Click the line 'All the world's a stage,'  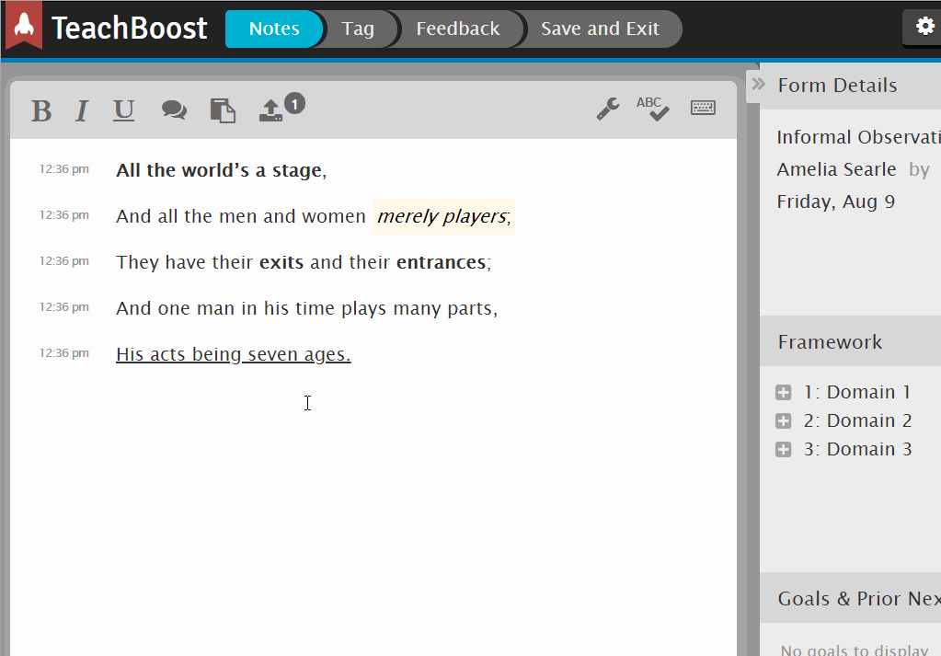click(222, 170)
